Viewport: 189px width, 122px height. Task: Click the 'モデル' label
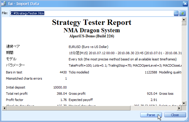(x=11, y=59)
